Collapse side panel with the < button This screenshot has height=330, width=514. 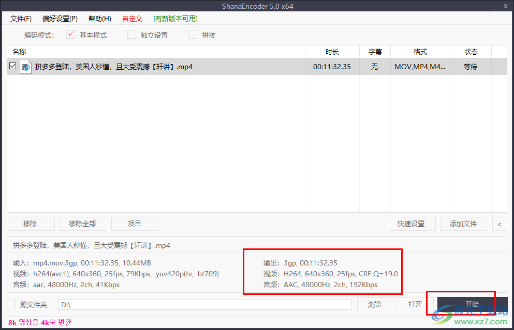(500, 224)
